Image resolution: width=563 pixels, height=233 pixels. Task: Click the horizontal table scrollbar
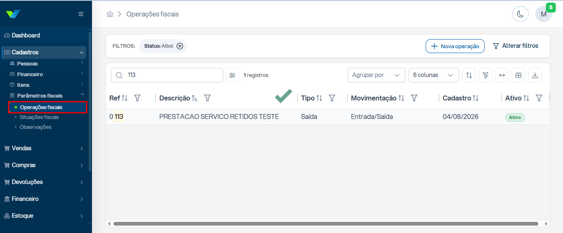point(326,224)
